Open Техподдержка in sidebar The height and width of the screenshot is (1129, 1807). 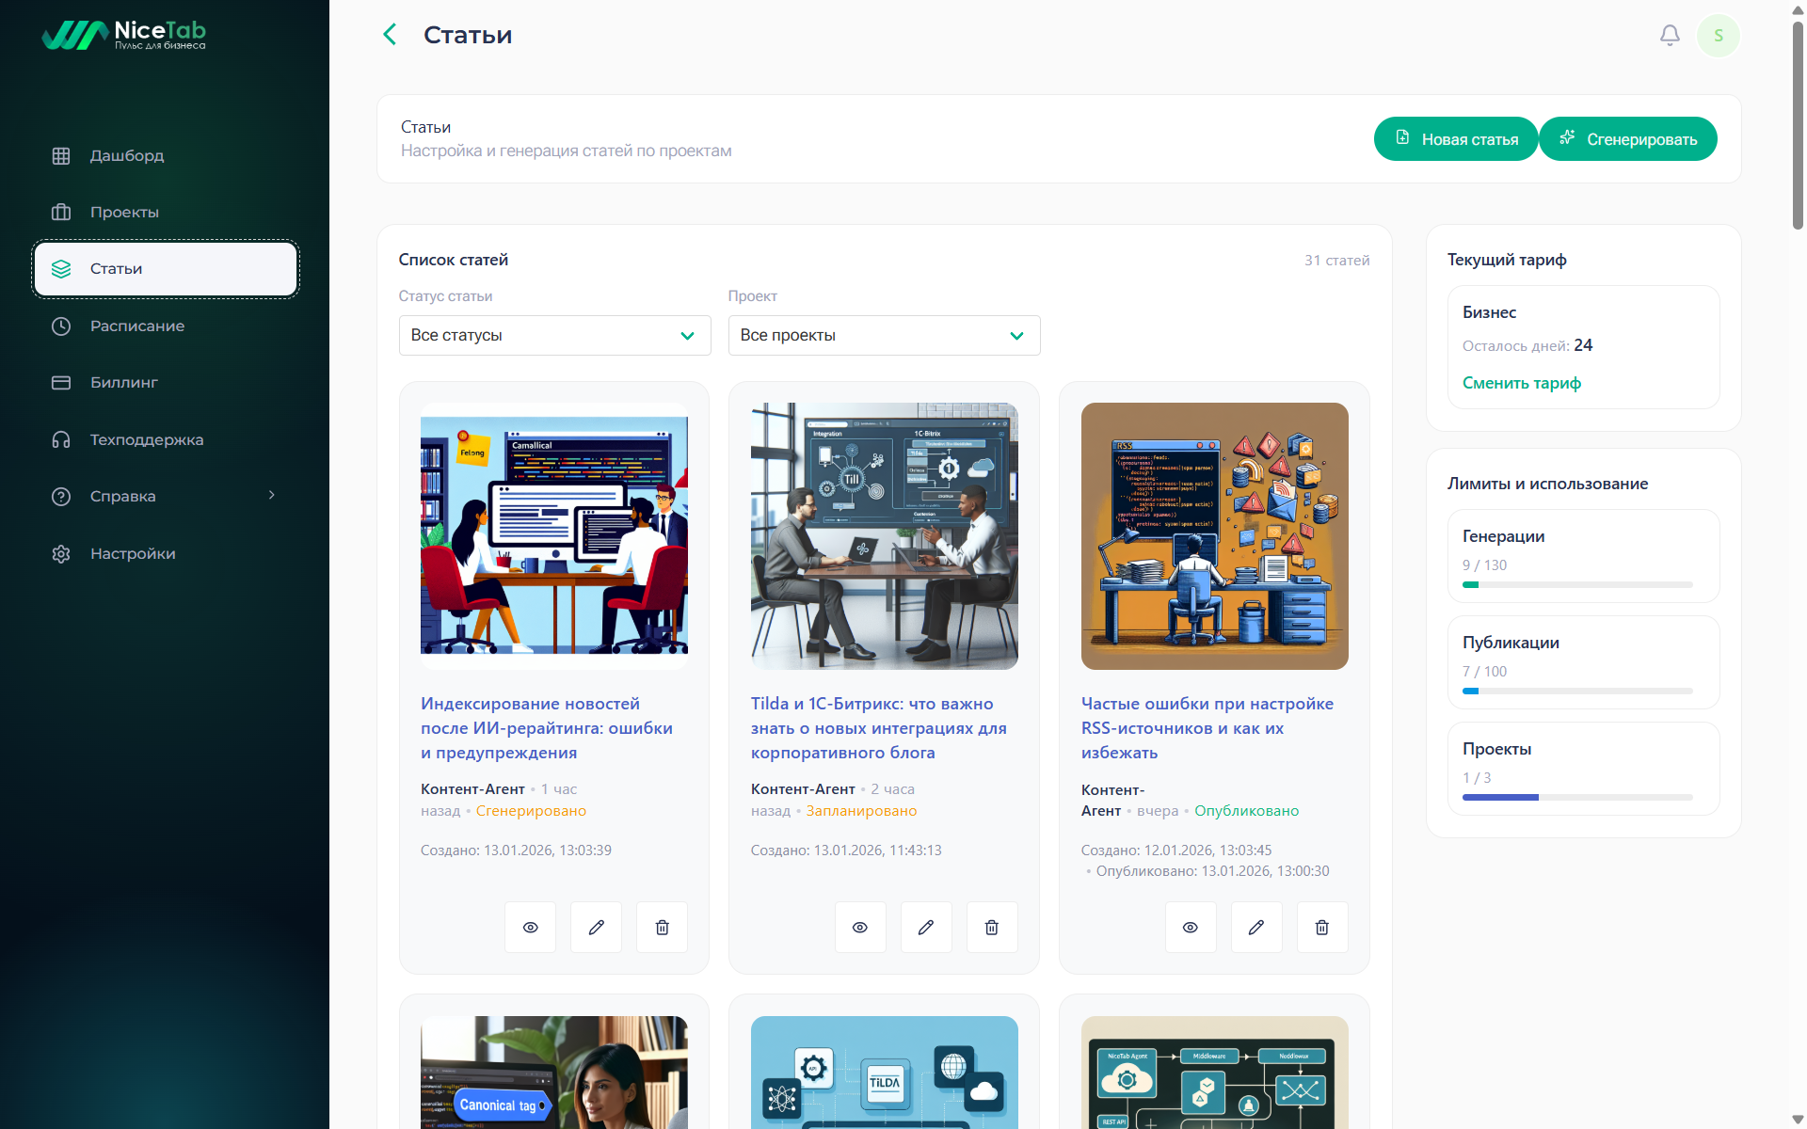point(166,439)
